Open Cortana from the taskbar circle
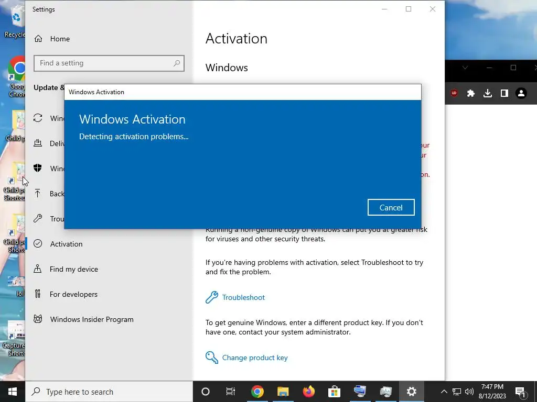Image resolution: width=537 pixels, height=402 pixels. point(206,392)
